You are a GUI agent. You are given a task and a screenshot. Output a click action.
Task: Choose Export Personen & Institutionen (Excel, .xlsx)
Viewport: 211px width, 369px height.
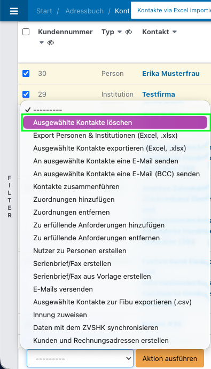pyautogui.click(x=115, y=136)
